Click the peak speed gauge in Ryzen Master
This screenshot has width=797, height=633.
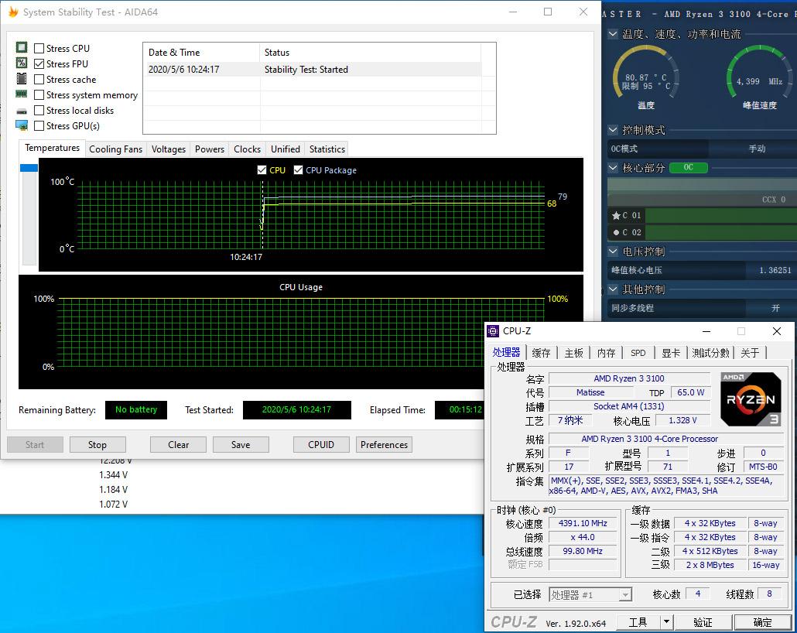(759, 74)
